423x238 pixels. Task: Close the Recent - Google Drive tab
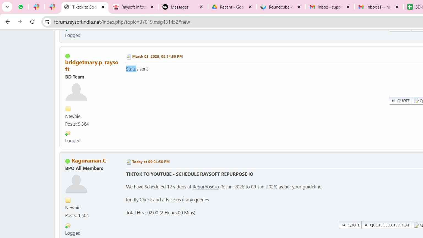[250, 7]
